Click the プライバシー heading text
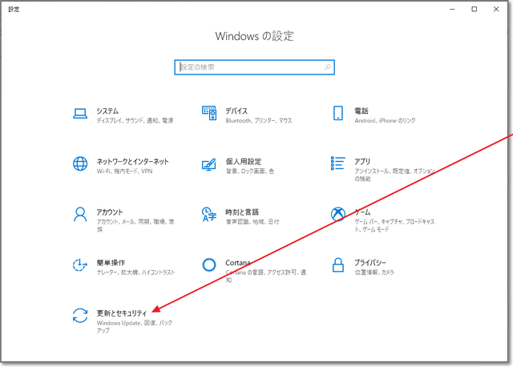 [x=371, y=261]
